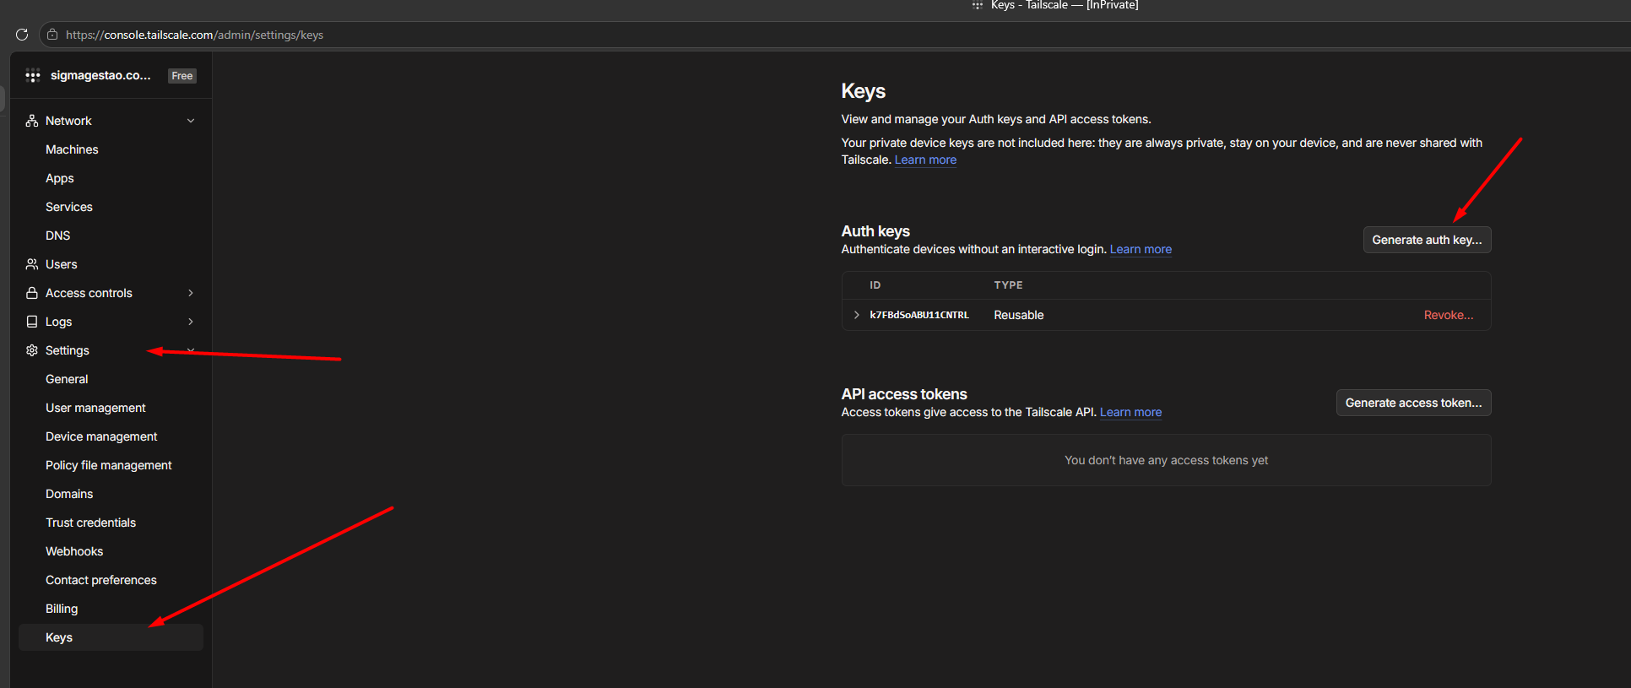Open the Machines page
Screen dimensions: 1631x688
click(72, 149)
